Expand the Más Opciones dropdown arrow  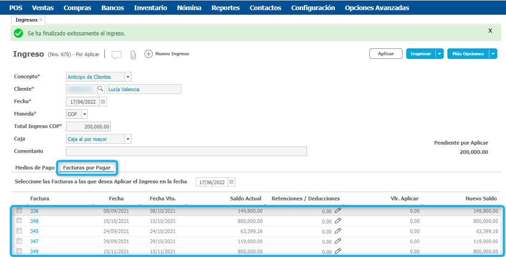[493, 54]
